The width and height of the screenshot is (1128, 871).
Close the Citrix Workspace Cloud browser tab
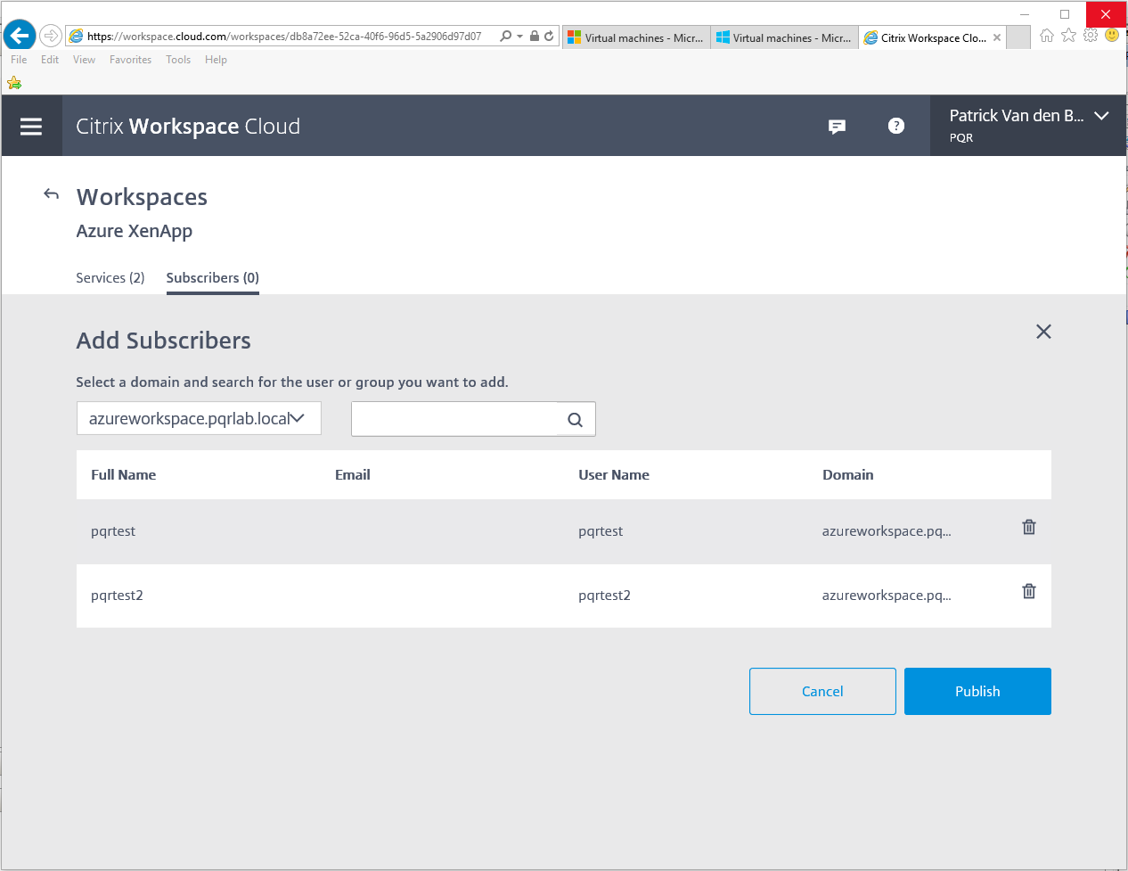pos(997,37)
